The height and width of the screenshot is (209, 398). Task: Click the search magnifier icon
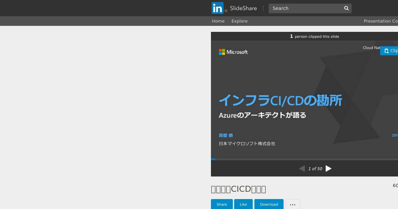click(346, 8)
